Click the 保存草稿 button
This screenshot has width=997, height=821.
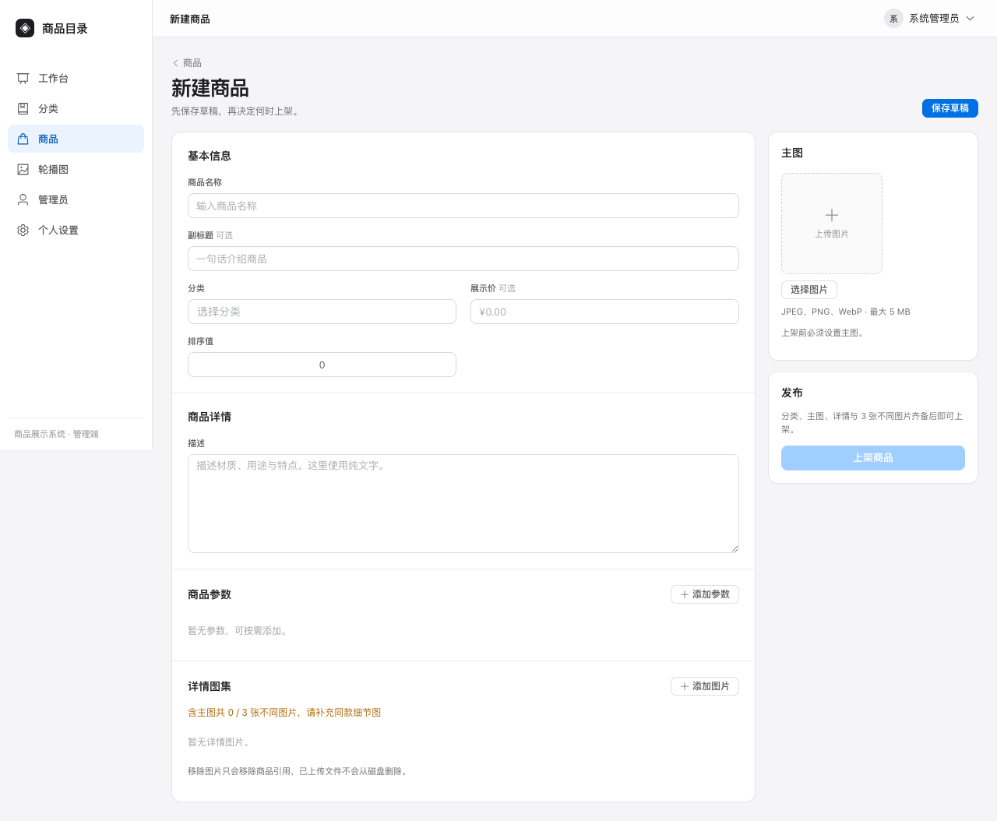tap(950, 108)
